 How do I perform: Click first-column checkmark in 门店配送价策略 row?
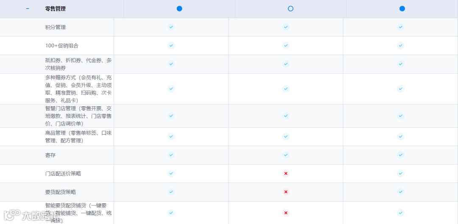pos(171,174)
